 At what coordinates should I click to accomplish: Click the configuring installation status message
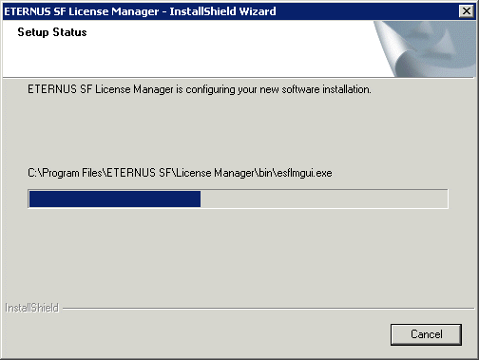200,89
